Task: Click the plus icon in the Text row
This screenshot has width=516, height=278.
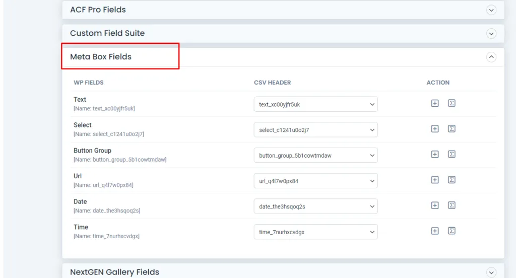Action: tap(435, 103)
